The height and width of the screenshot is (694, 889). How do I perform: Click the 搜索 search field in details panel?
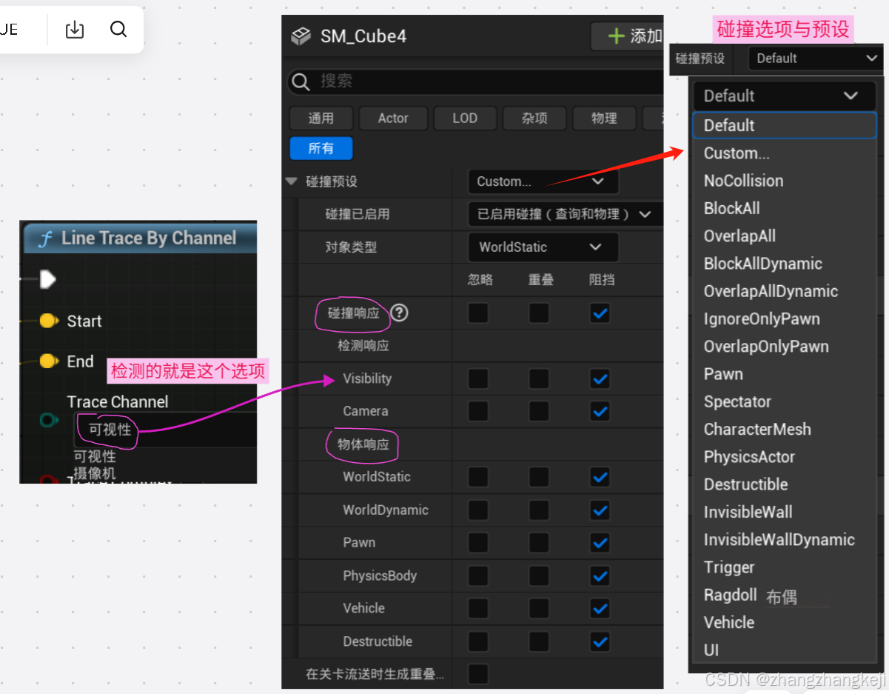(x=474, y=81)
